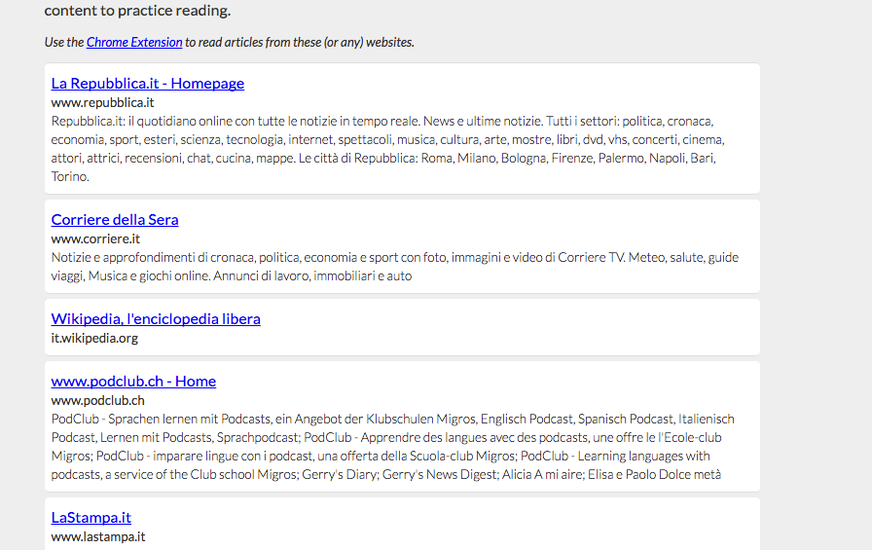This screenshot has width=872, height=550.
Task: Open Wikipedia, l'enciclopedia libera link
Action: [x=156, y=319]
